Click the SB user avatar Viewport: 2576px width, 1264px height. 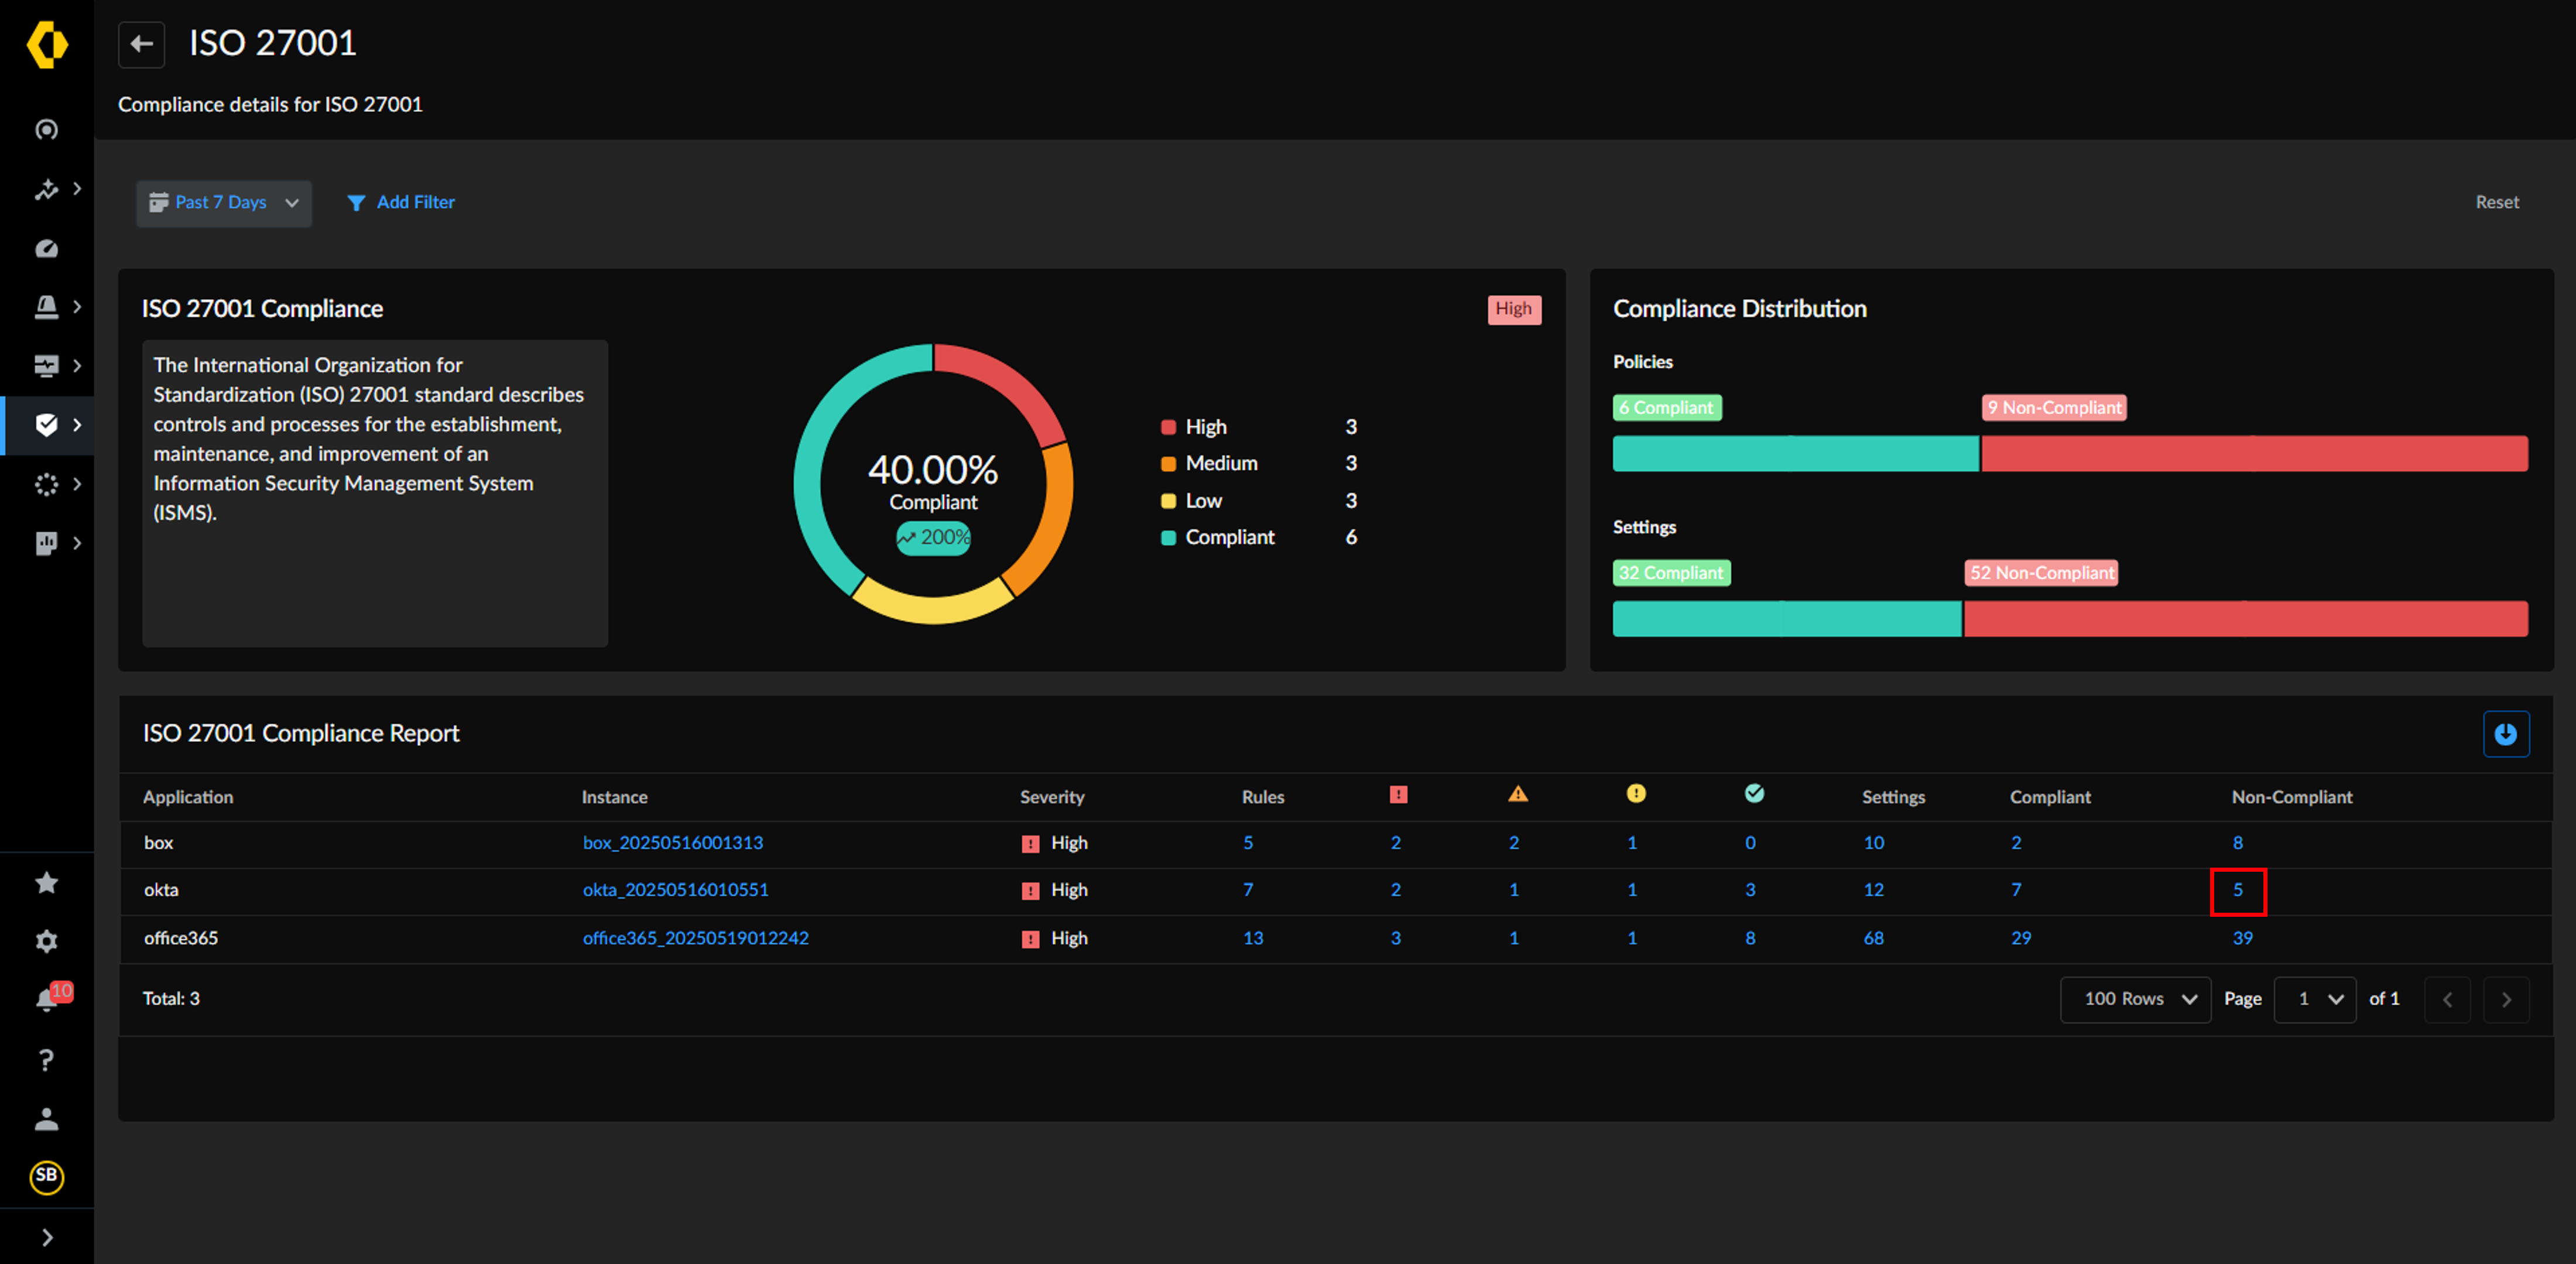[x=46, y=1176]
